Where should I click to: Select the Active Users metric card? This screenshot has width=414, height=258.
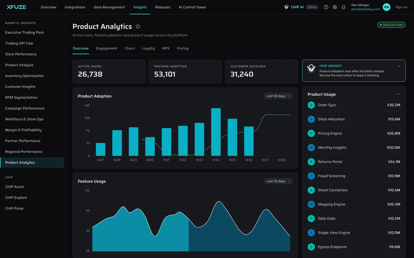(109, 71)
